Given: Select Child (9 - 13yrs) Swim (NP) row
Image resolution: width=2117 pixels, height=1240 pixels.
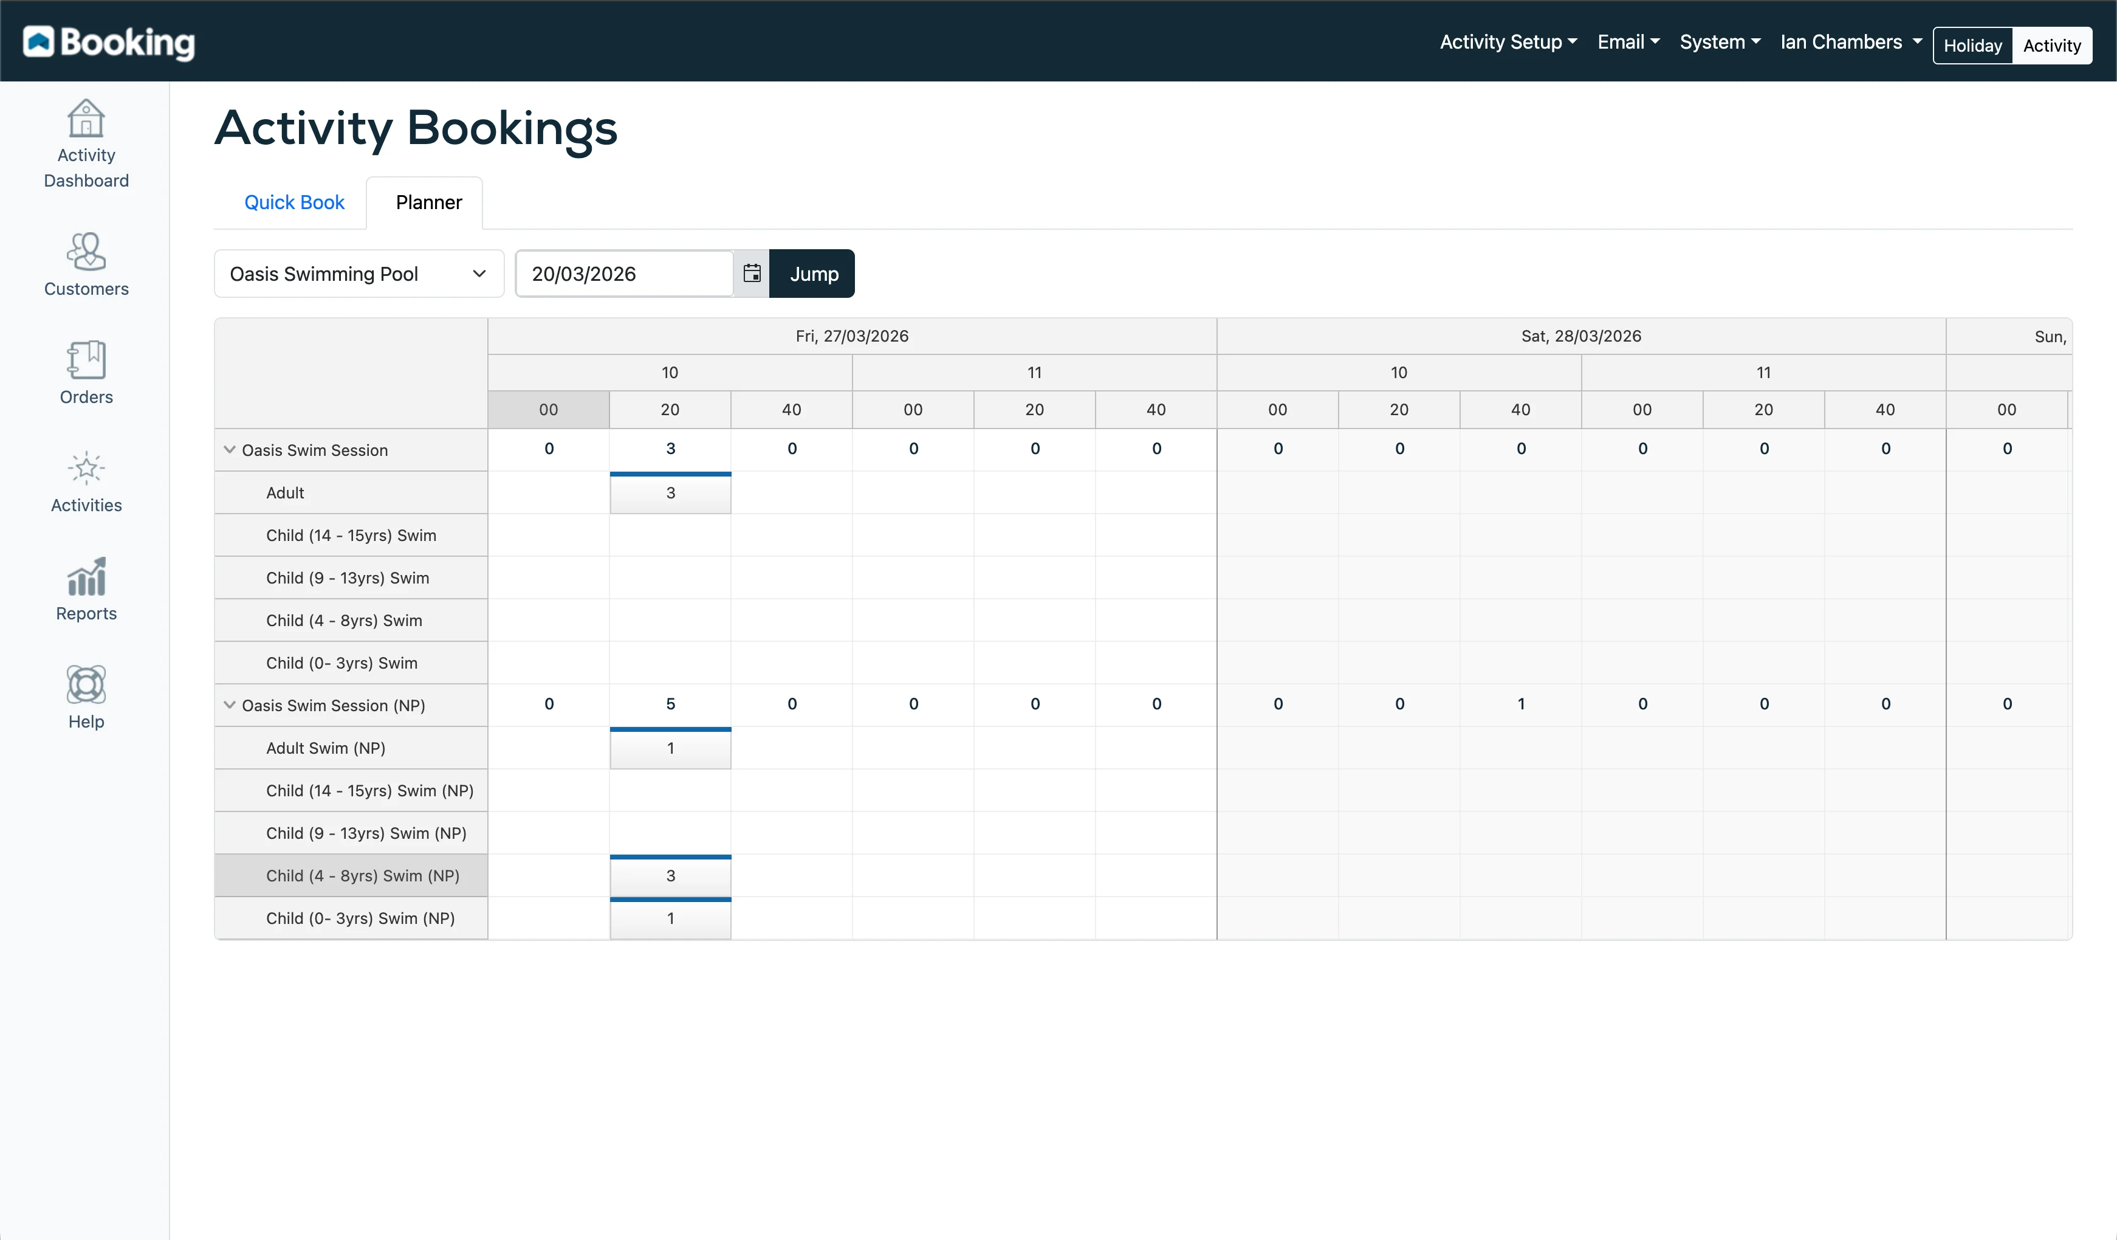Looking at the screenshot, I should [351, 833].
